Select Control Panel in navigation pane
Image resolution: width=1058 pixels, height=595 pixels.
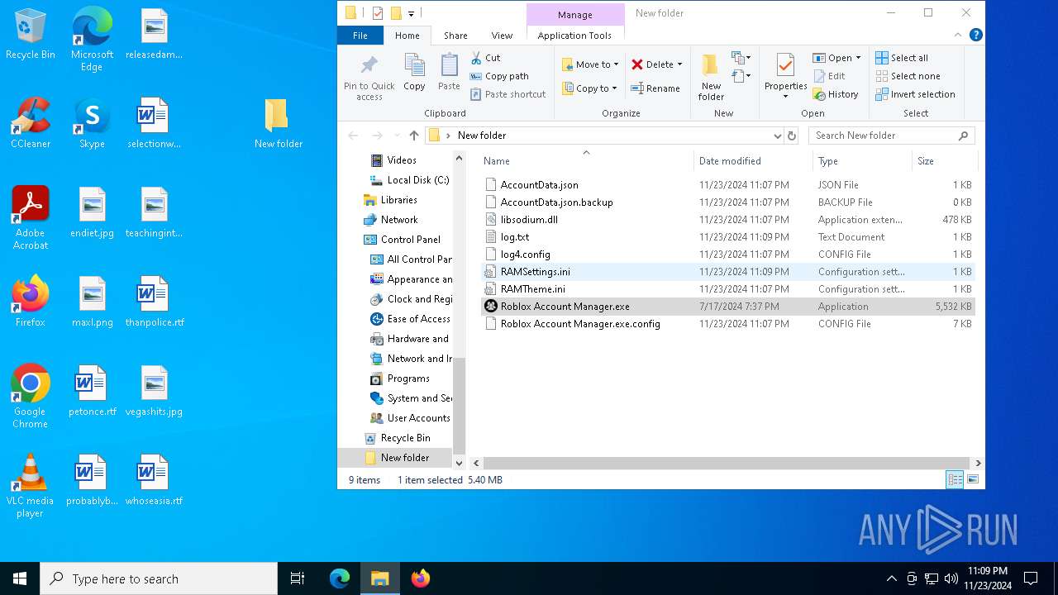[x=402, y=240]
